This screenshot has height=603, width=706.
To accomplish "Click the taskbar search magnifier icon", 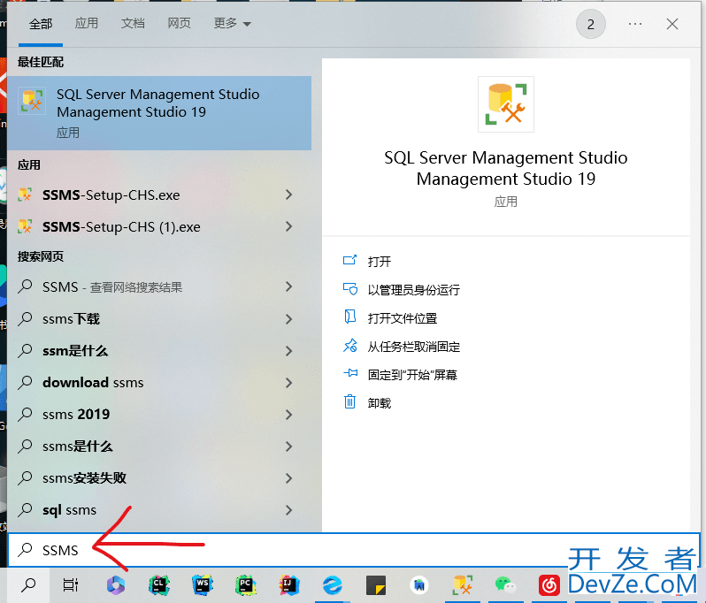I will (x=28, y=585).
